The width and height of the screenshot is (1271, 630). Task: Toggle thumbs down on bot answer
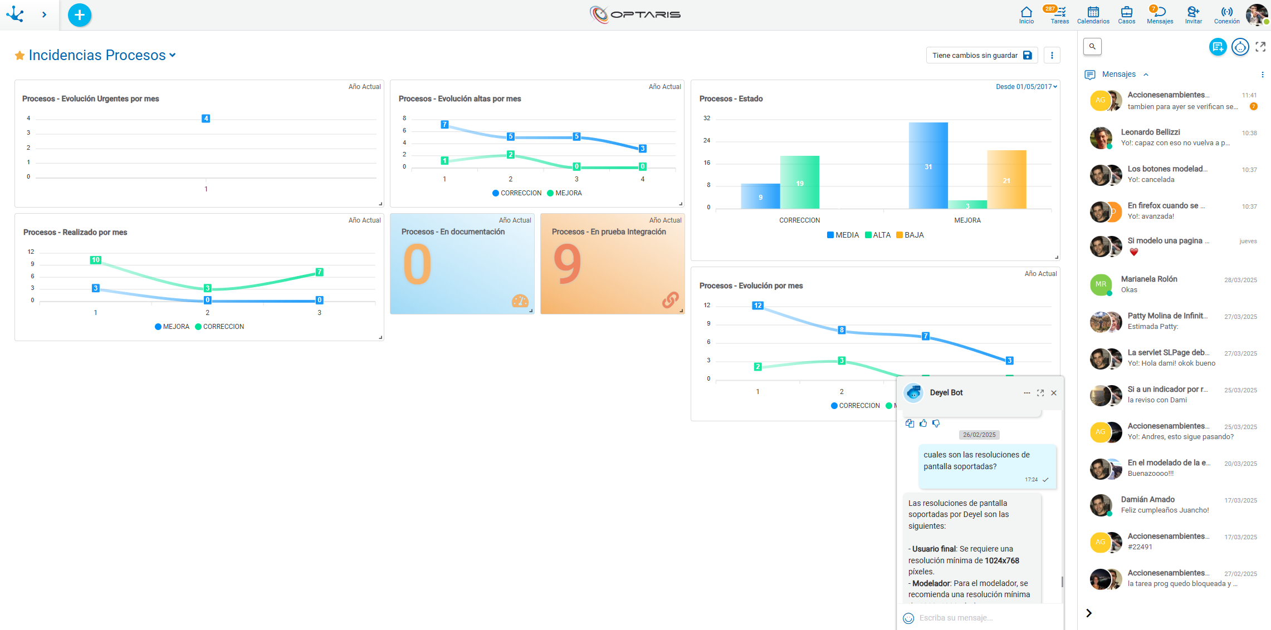936,424
